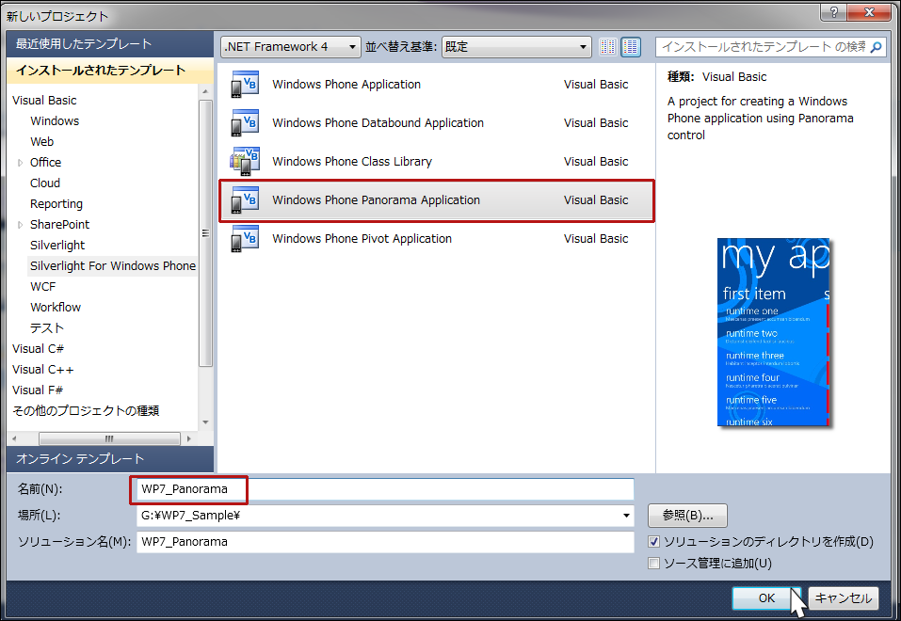
Task: Select the Silverlight category
Action: (x=57, y=246)
